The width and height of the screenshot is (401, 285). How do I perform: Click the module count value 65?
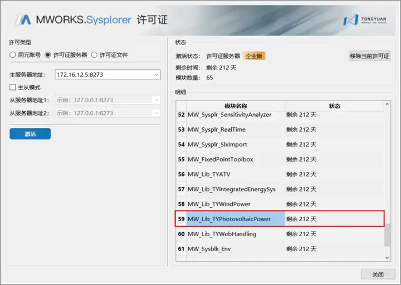209,78
